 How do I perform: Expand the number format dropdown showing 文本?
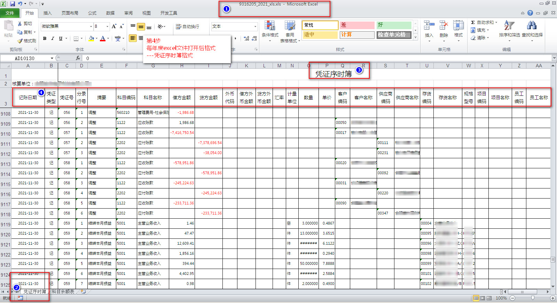255,26
